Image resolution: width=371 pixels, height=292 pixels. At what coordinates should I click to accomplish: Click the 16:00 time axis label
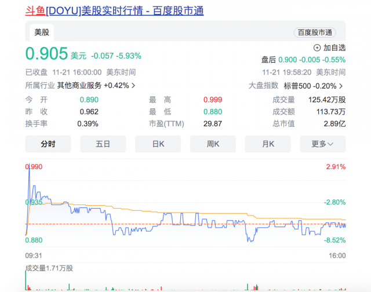pos(337,256)
